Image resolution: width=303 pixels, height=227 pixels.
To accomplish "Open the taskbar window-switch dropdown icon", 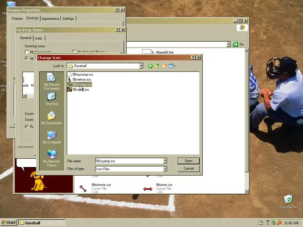I will pyautogui.click(x=267, y=223).
